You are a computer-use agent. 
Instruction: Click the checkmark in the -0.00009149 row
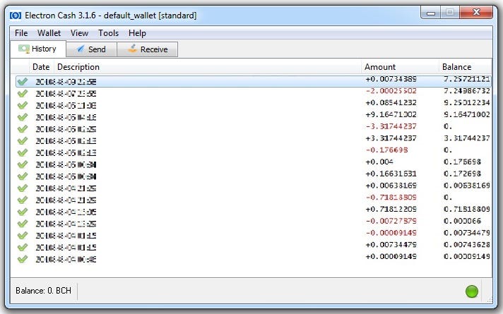(22, 236)
